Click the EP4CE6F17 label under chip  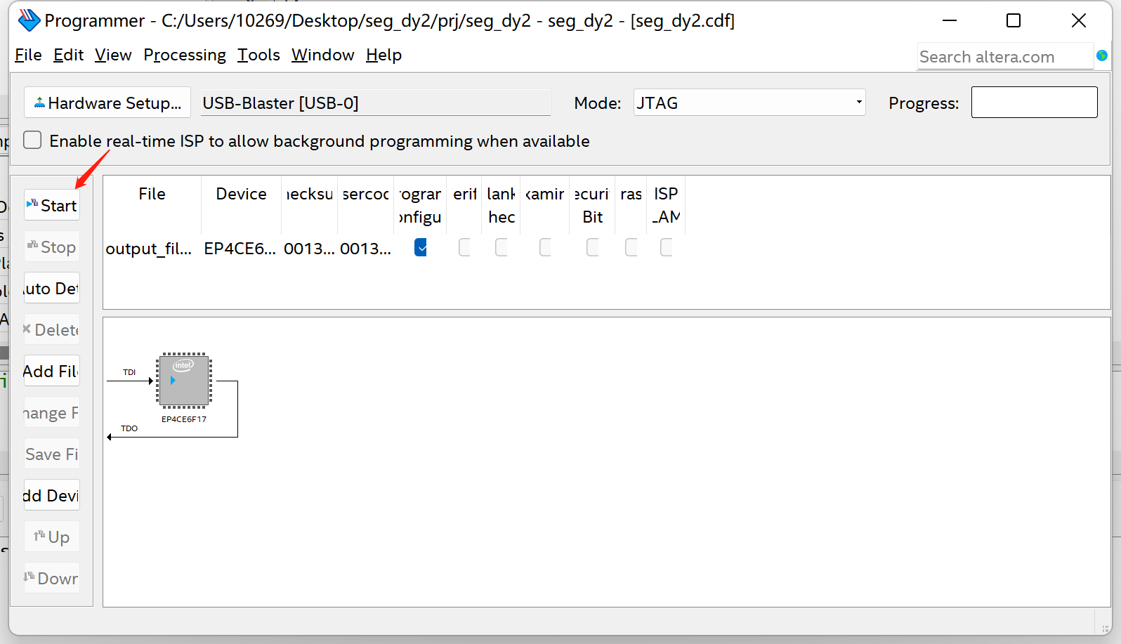184,419
